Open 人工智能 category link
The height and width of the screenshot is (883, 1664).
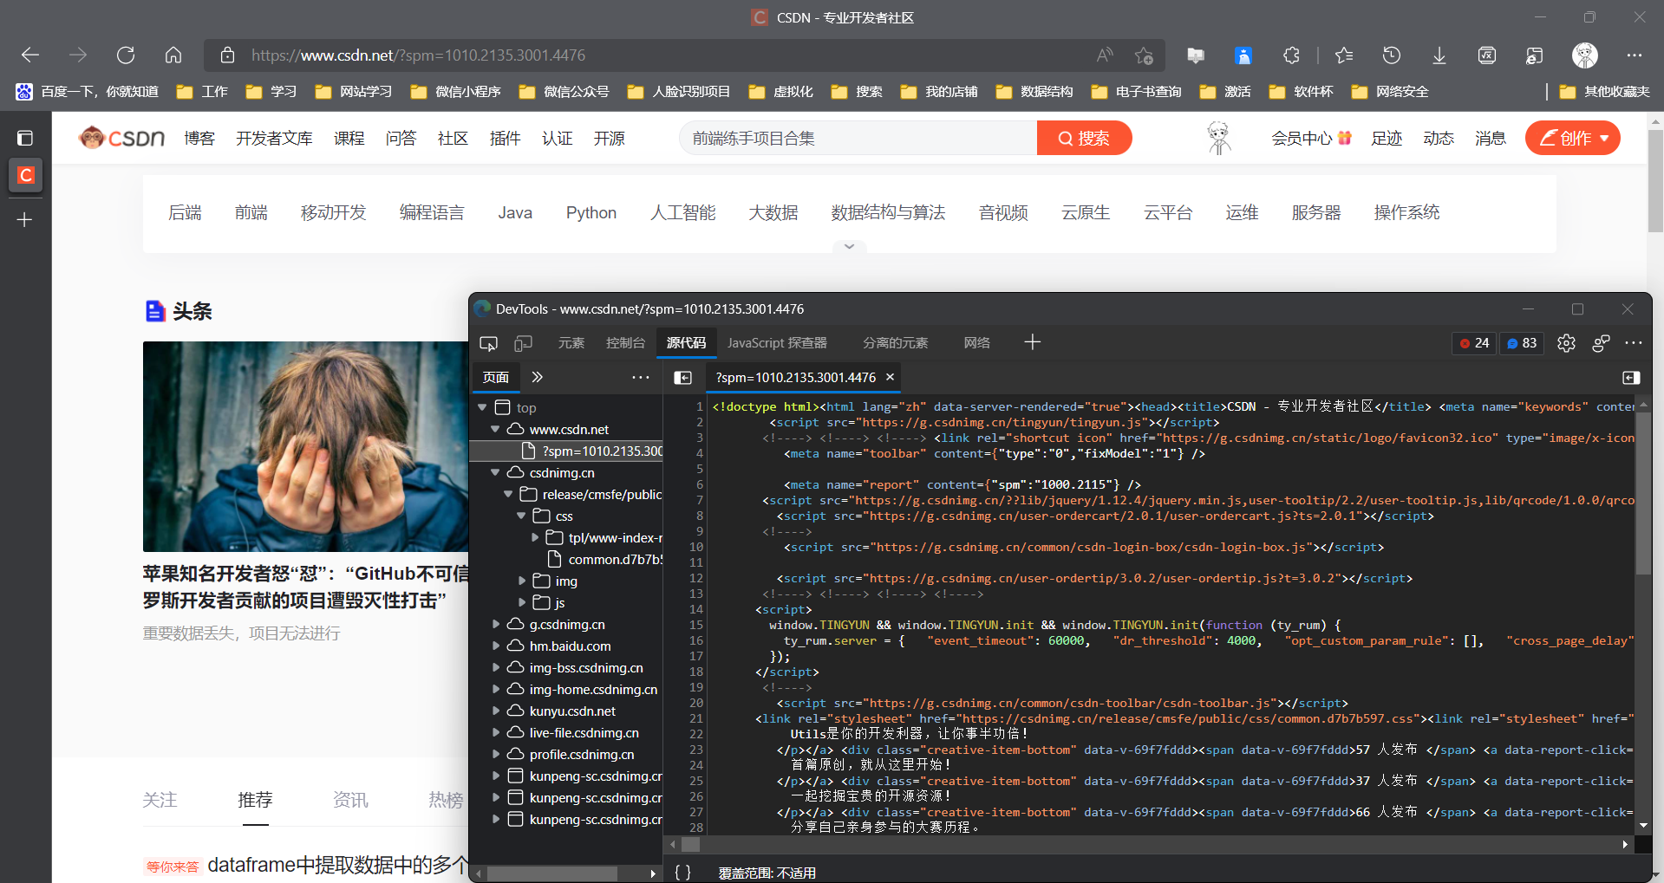coord(683,212)
